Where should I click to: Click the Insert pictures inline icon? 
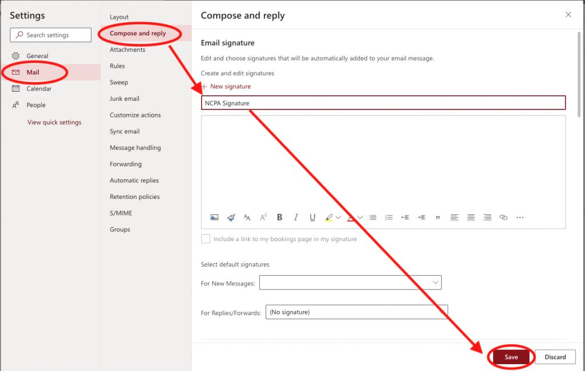click(214, 217)
